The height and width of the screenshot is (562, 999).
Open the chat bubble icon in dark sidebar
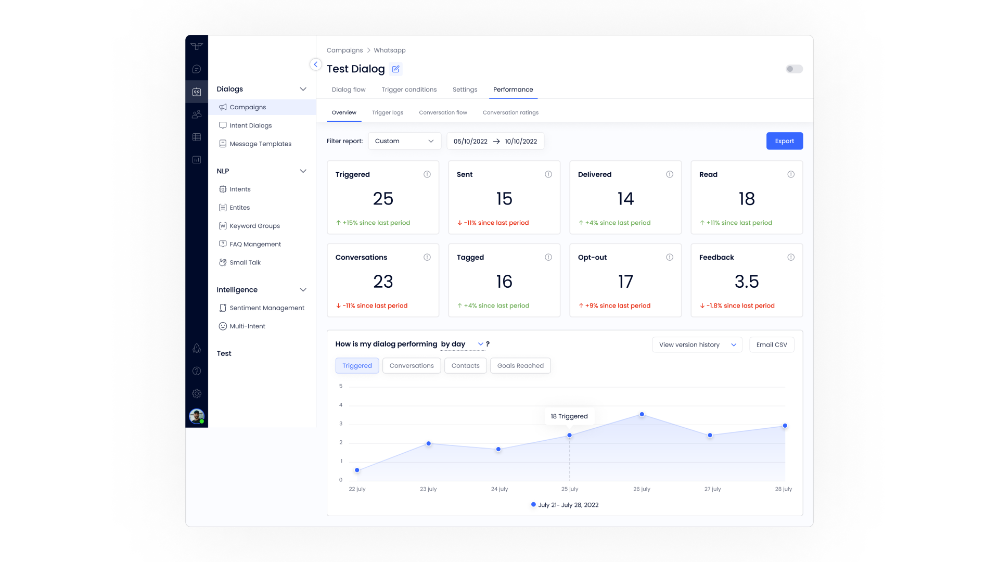pos(197,69)
